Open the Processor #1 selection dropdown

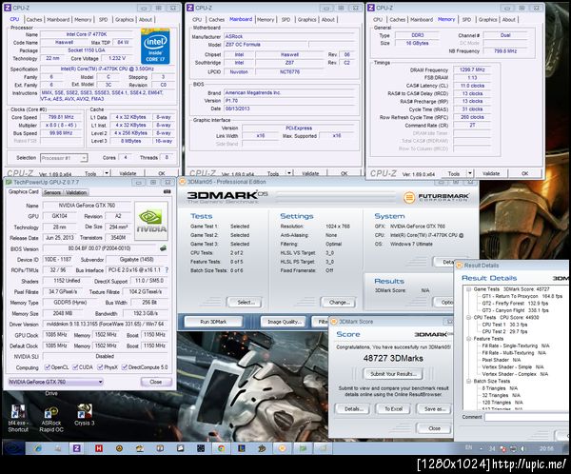tap(64, 158)
